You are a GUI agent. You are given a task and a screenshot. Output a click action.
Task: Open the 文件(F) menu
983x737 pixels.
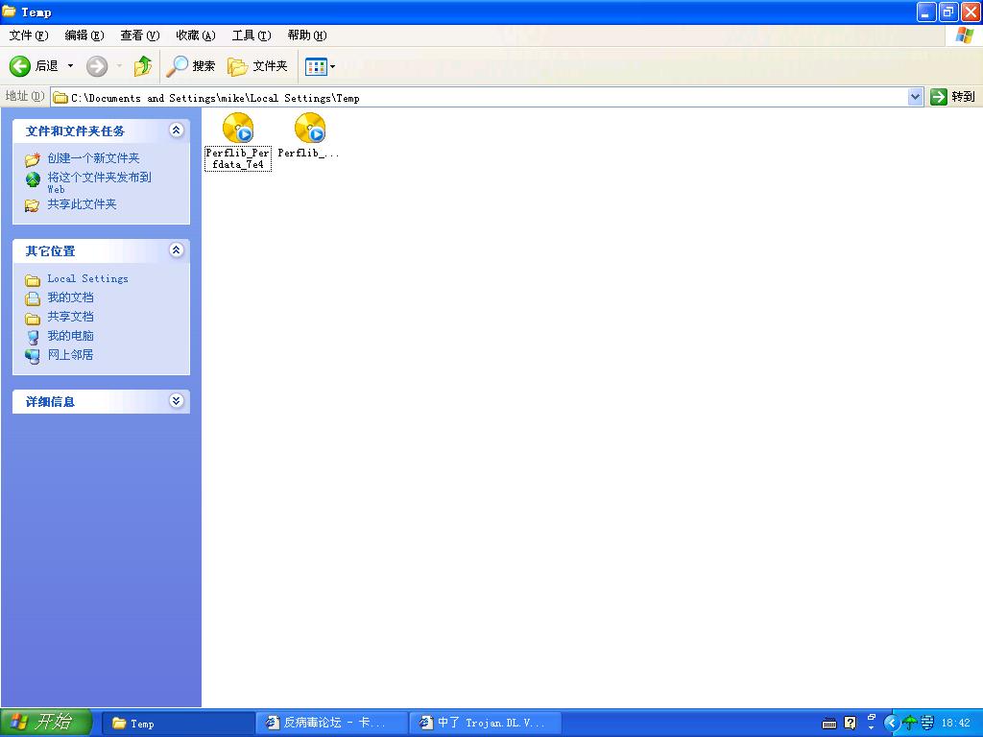pyautogui.click(x=28, y=36)
